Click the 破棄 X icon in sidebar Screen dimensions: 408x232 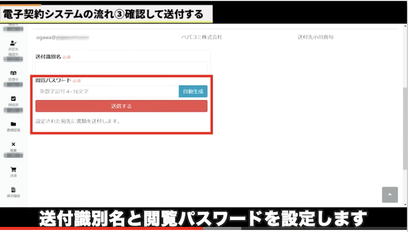pos(13,145)
